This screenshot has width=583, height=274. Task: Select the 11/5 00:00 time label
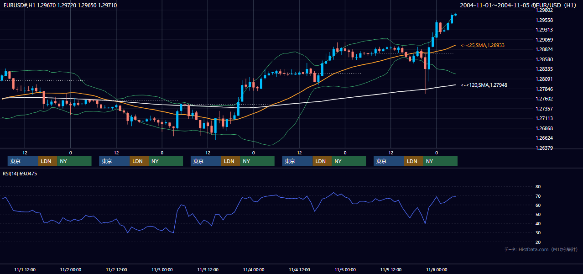click(x=345, y=269)
